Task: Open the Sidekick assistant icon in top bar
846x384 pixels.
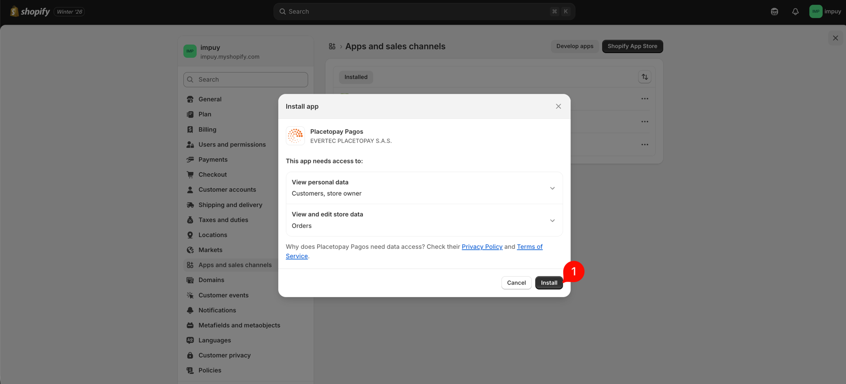Action: (775, 12)
